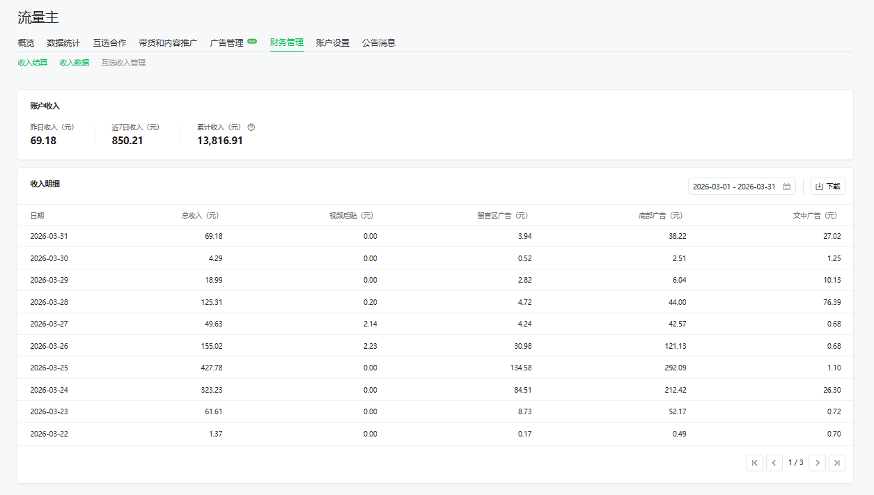Click the calendar icon in date range field
This screenshot has width=874, height=495.
click(x=786, y=187)
